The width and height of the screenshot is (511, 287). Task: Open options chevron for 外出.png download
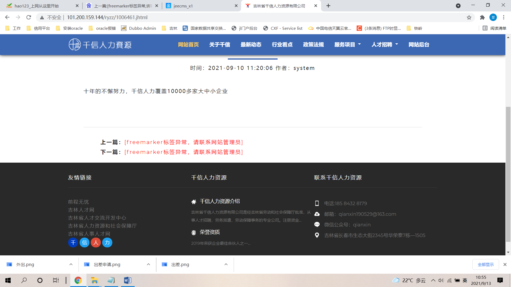71,264
